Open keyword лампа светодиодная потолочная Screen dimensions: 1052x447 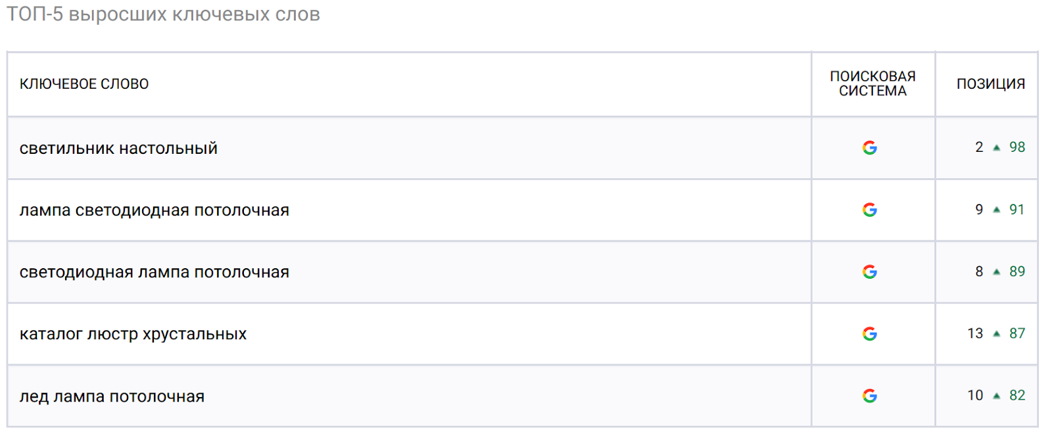(x=155, y=210)
